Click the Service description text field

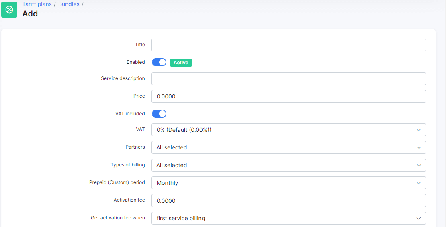[288, 79]
